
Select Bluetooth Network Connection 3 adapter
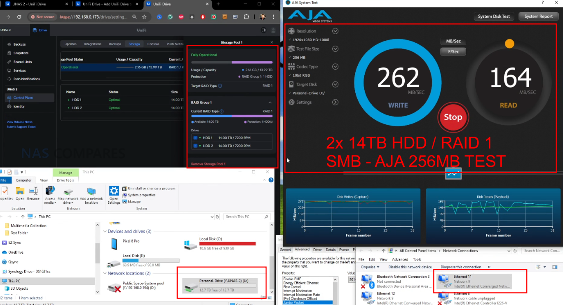[x=396, y=282]
